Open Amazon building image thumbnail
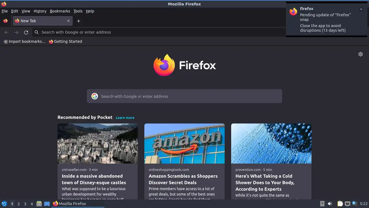This screenshot has height=208, width=369. (184, 144)
